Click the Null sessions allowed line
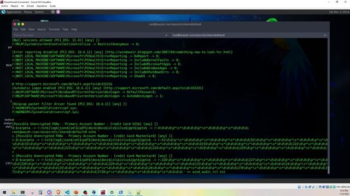 point(56,40)
